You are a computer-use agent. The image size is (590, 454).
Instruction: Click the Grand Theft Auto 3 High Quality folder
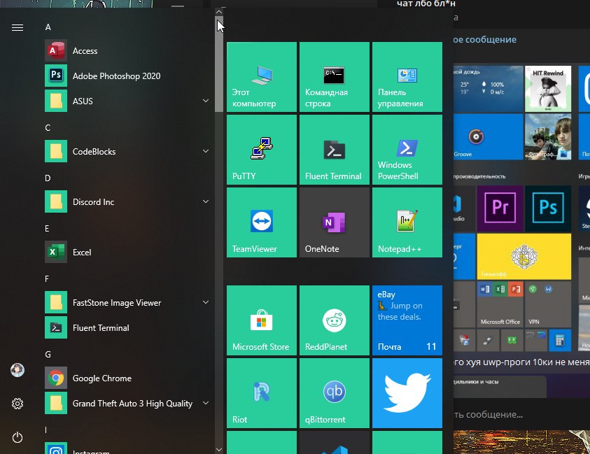click(x=127, y=404)
